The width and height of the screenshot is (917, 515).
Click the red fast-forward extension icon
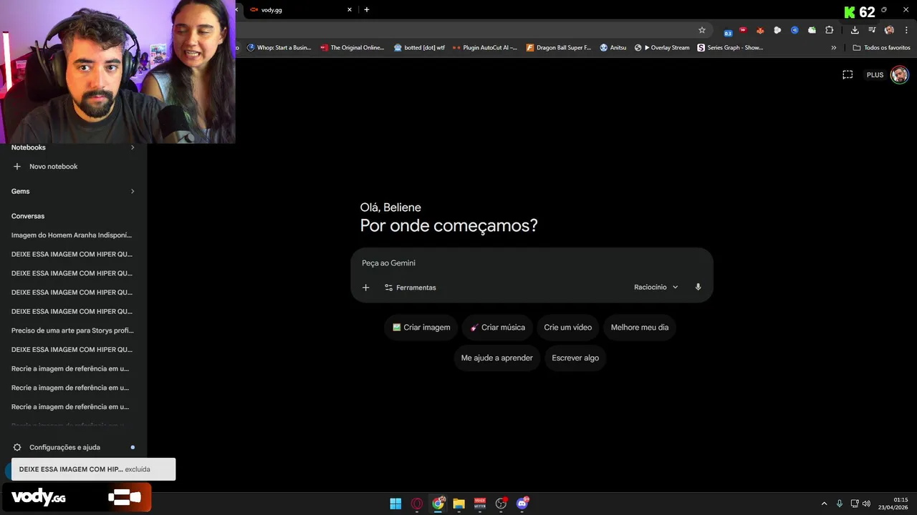(x=743, y=30)
